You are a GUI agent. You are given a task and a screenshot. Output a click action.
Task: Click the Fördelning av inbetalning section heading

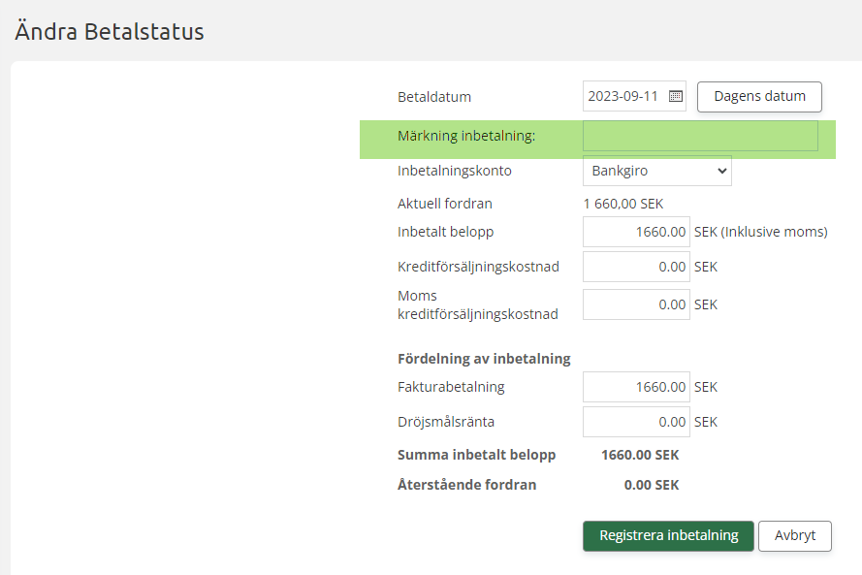(484, 359)
